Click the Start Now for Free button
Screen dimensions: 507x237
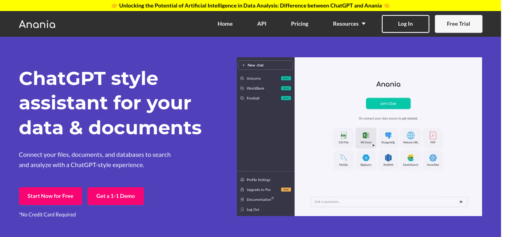(x=50, y=196)
